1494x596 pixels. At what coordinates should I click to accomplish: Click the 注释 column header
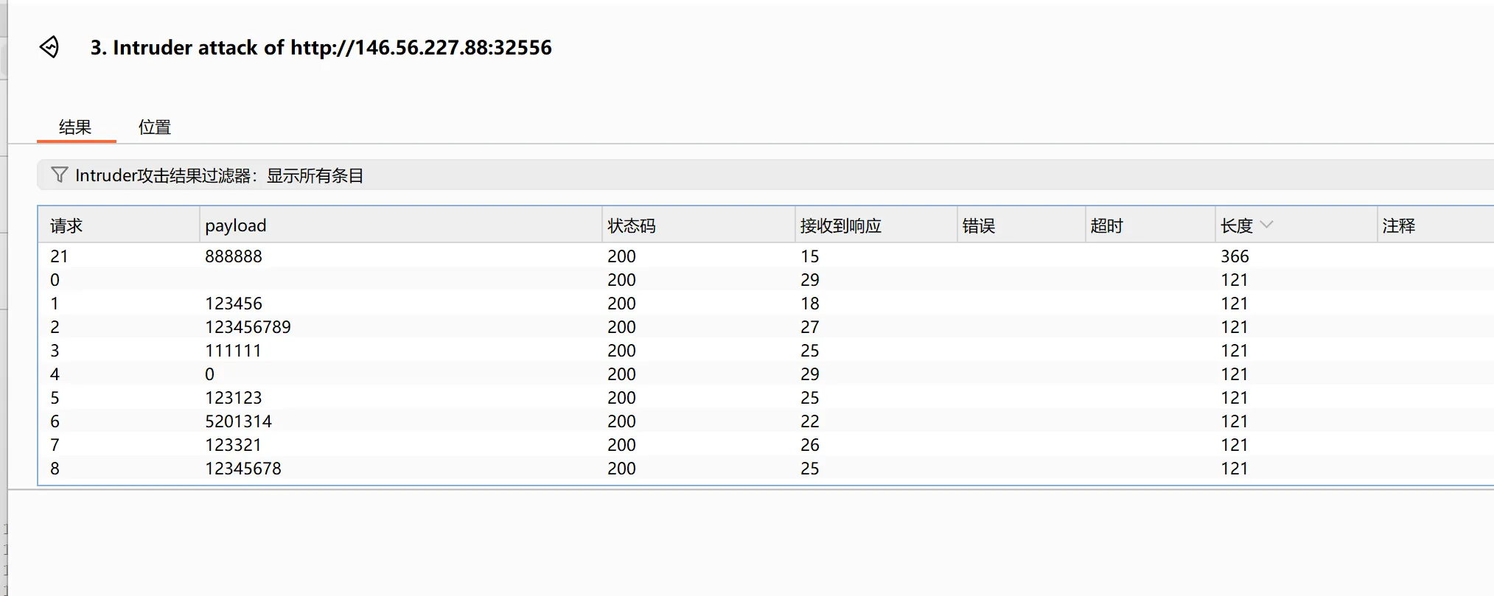(x=1398, y=225)
